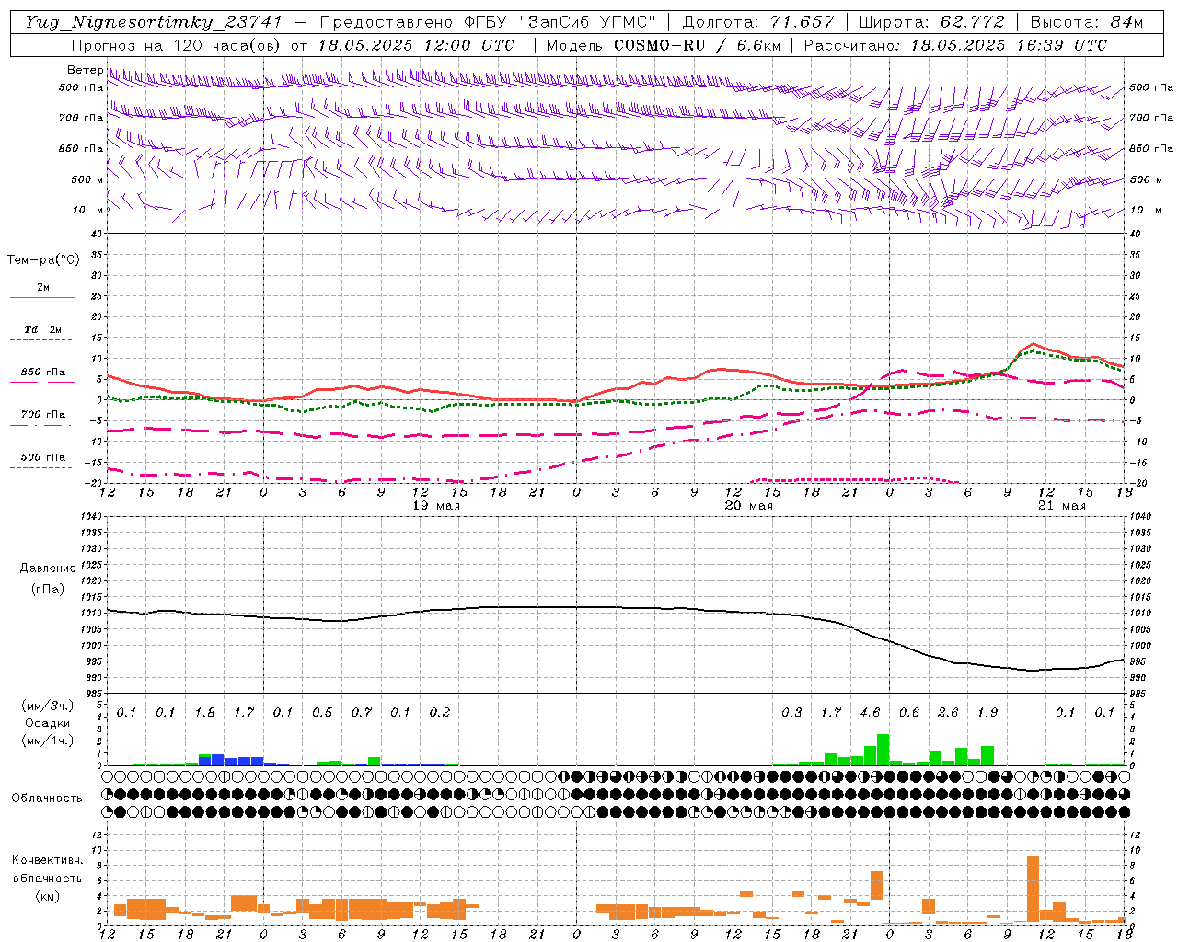This screenshot has width=1178, height=942.
Task: Click the 4.6 precipitation total value
Action: point(870,712)
